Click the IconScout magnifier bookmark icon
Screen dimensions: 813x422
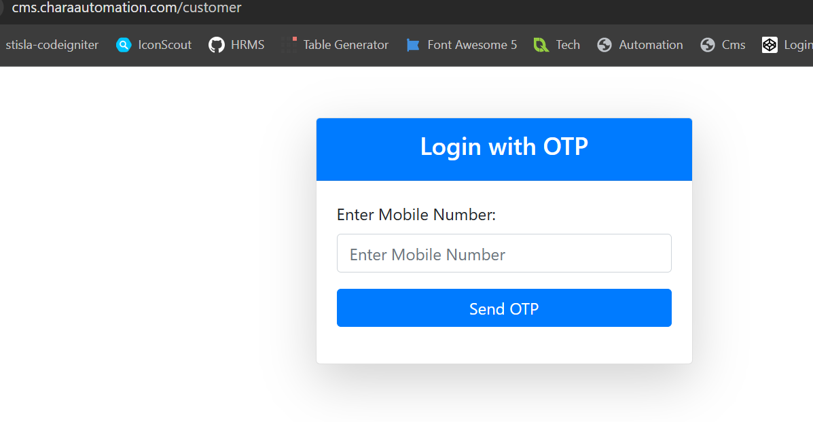pyautogui.click(x=124, y=45)
